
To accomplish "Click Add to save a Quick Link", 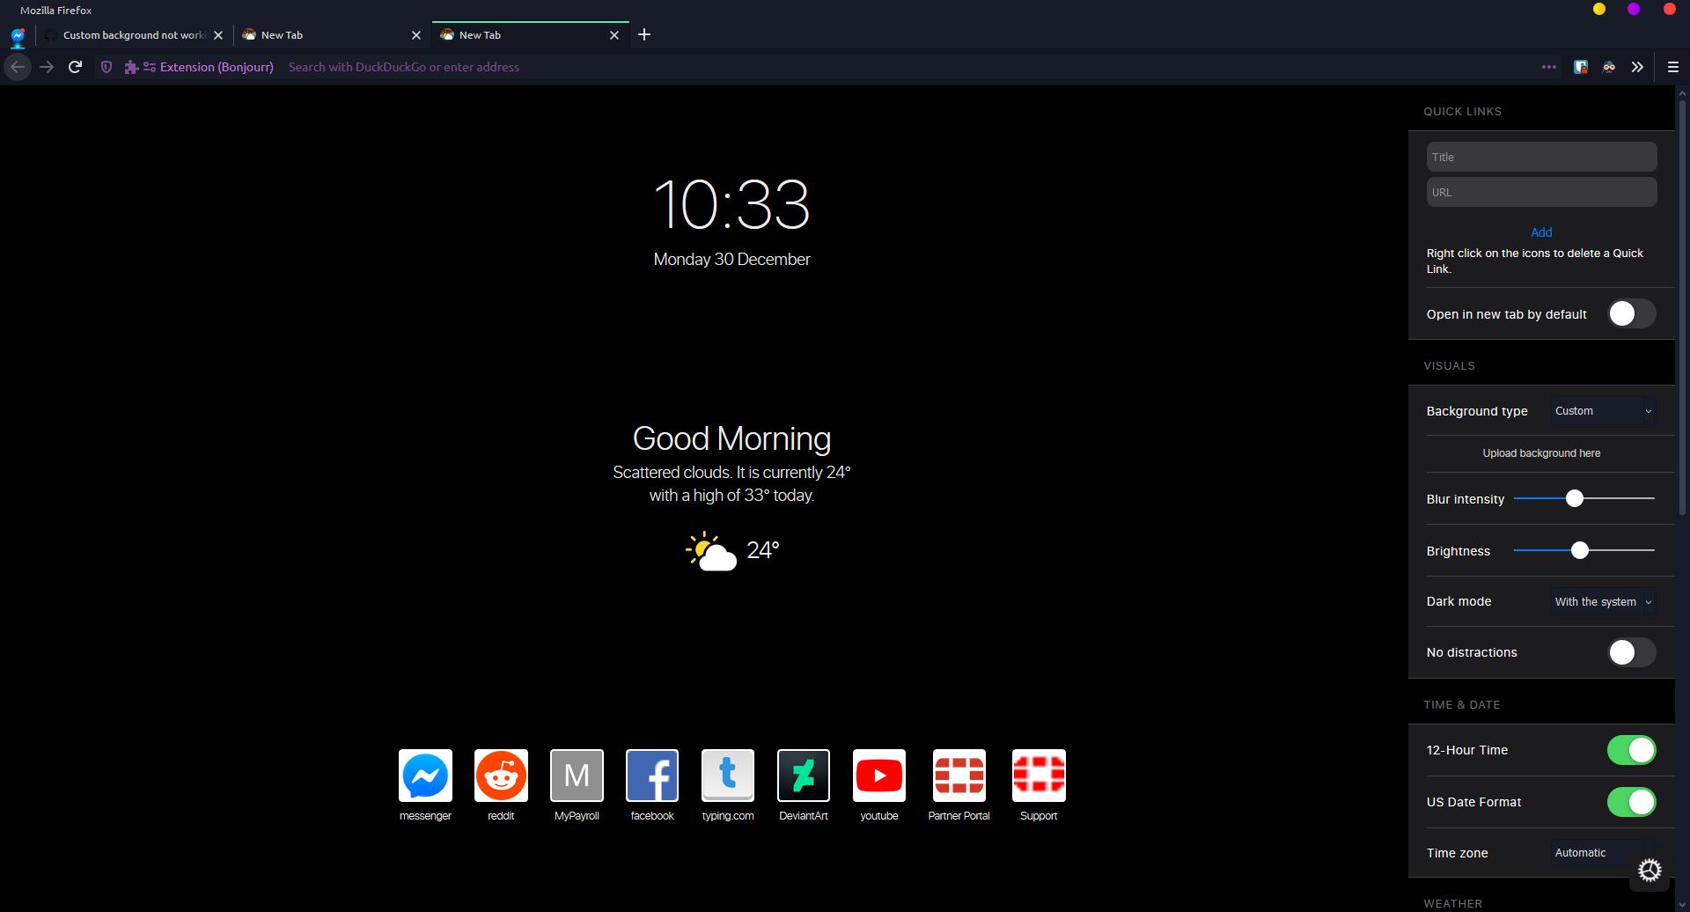I will [1540, 232].
